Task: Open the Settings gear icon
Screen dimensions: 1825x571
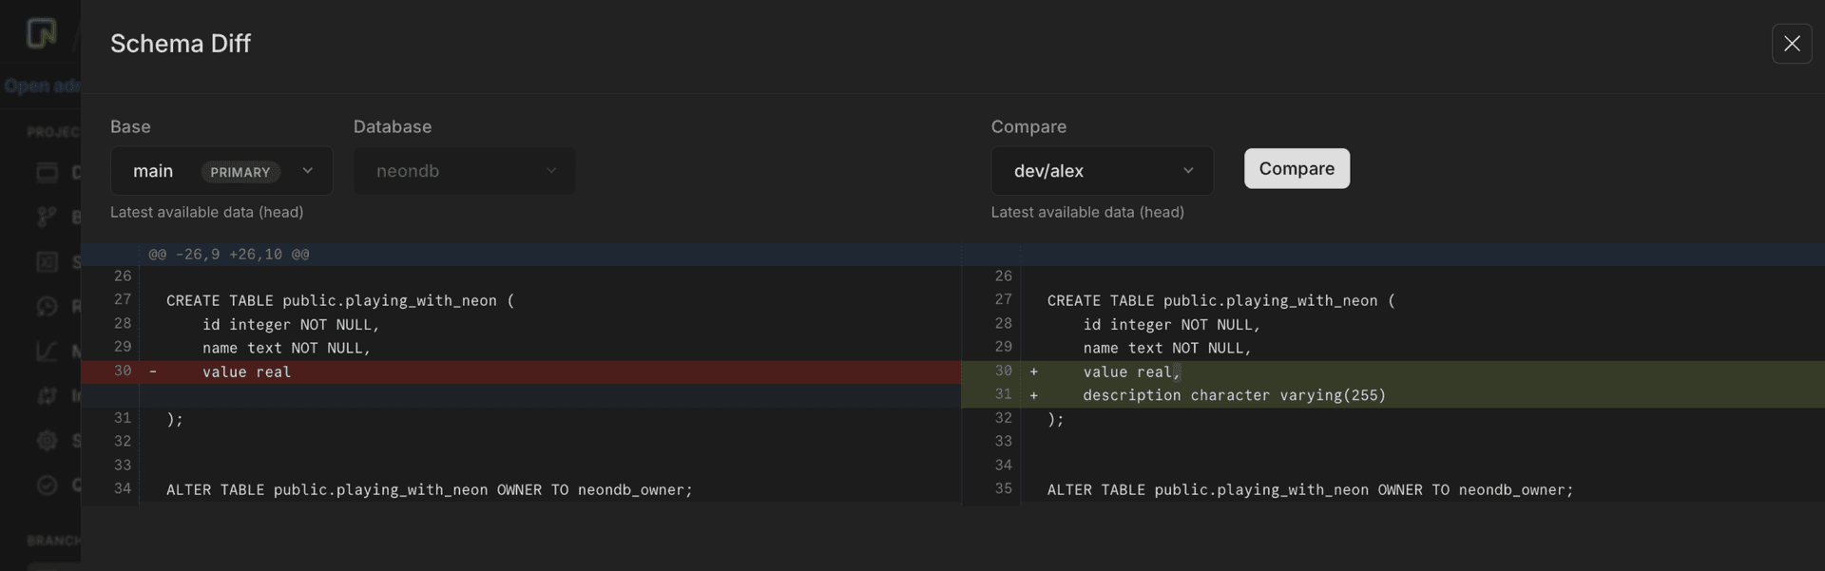Action: tap(47, 440)
